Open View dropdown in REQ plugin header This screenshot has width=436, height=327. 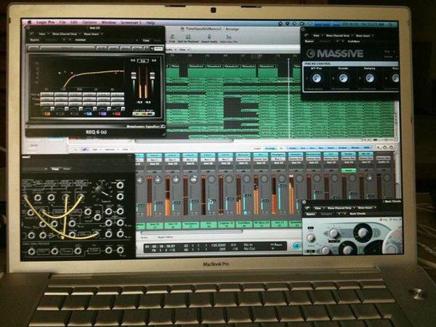tap(43, 34)
